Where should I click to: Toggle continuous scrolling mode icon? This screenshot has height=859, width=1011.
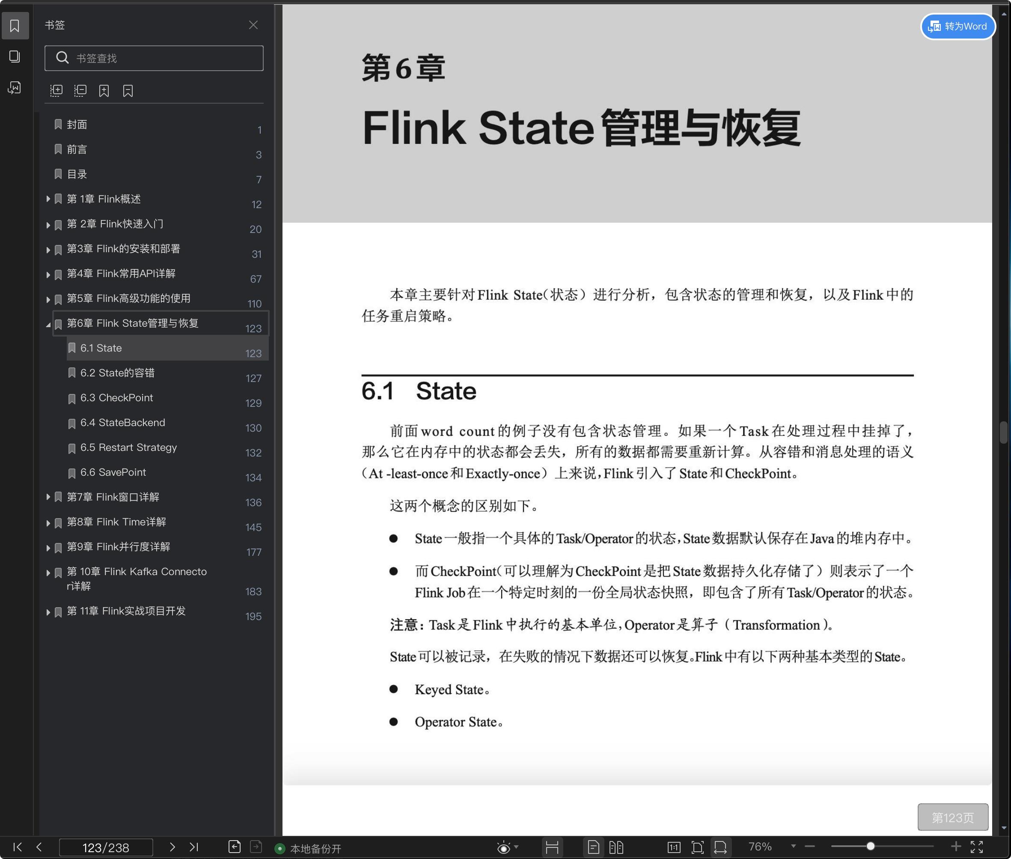[x=552, y=847]
